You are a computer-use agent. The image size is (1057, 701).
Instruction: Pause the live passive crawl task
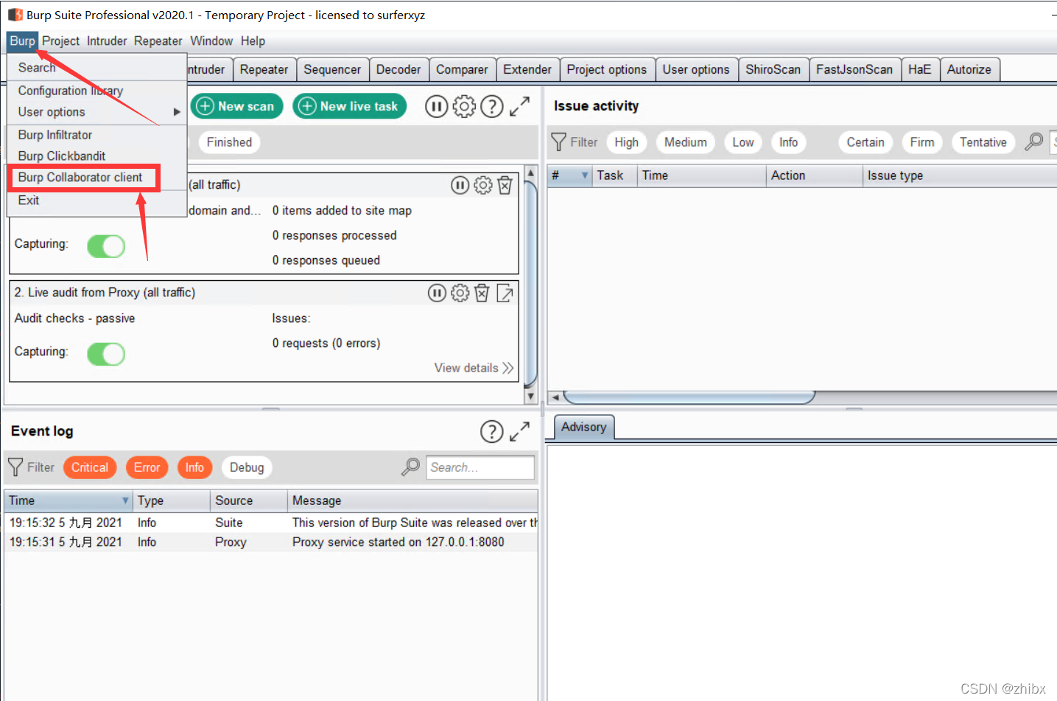pyautogui.click(x=460, y=185)
